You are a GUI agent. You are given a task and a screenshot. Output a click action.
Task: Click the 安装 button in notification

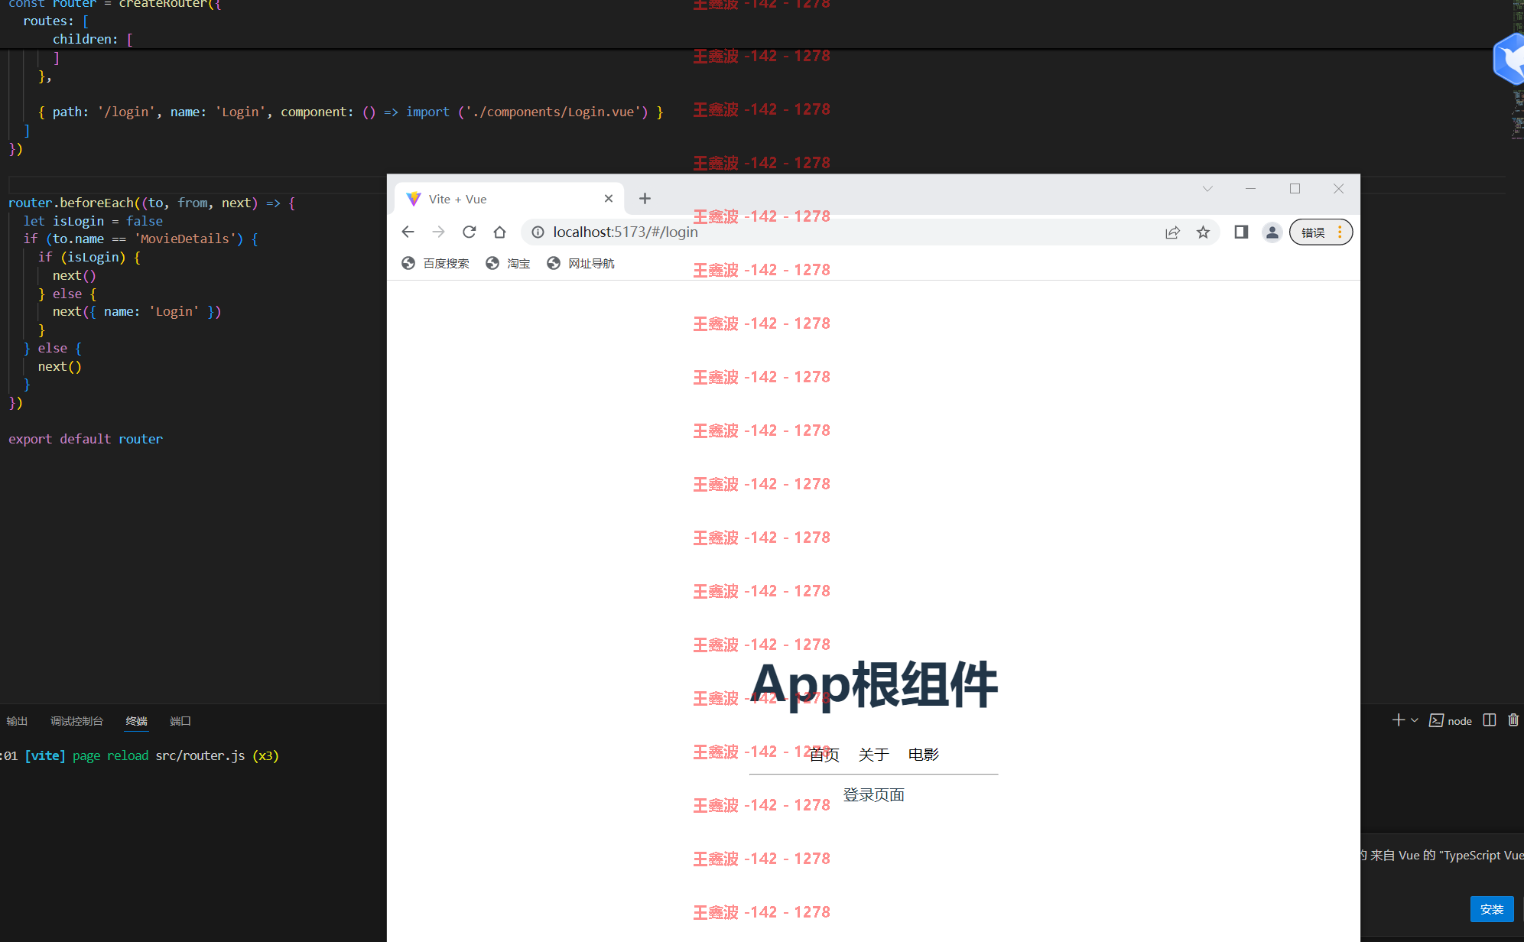point(1491,909)
